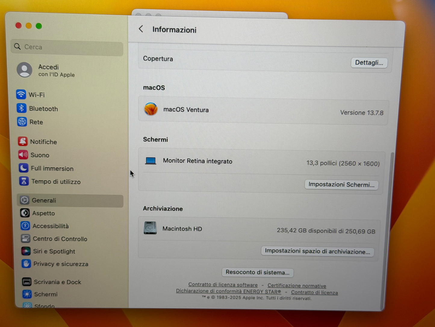Click the Generali gear icon
The width and height of the screenshot is (435, 327).
pos(25,200)
